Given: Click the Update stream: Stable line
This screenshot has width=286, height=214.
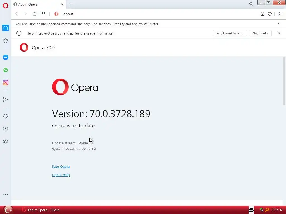Looking at the screenshot, I should coord(70,143).
